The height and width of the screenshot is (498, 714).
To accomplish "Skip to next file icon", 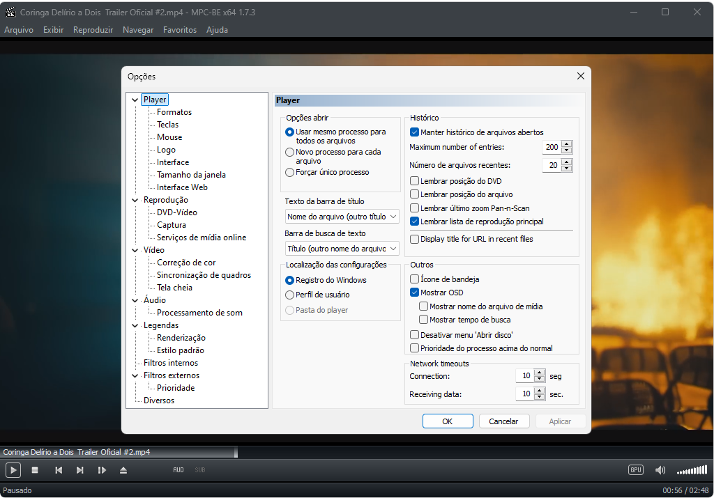I will pyautogui.click(x=80, y=470).
